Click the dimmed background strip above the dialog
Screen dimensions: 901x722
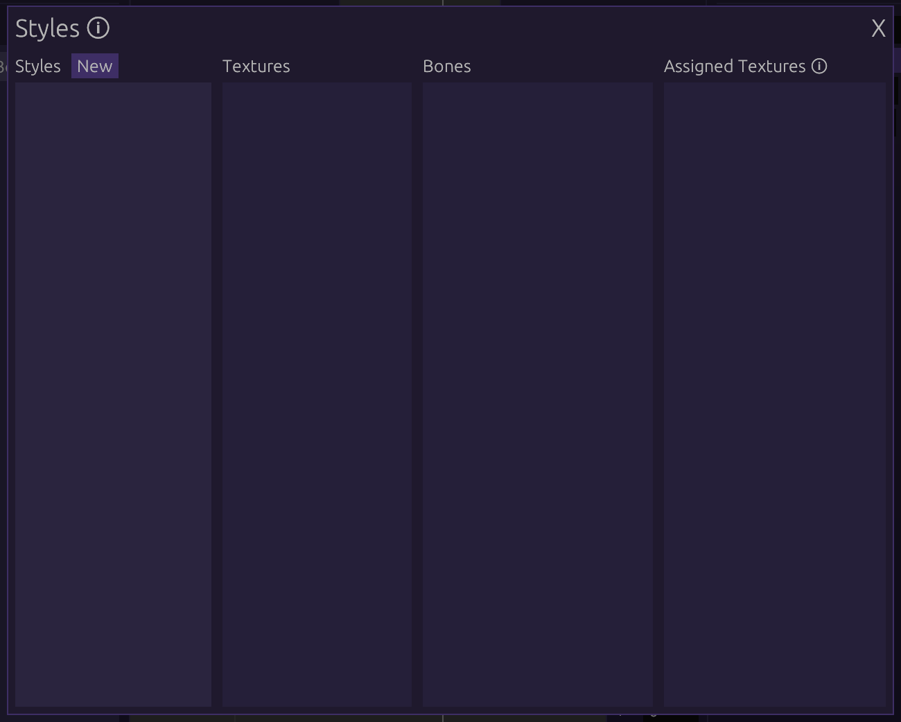tap(277, 3)
